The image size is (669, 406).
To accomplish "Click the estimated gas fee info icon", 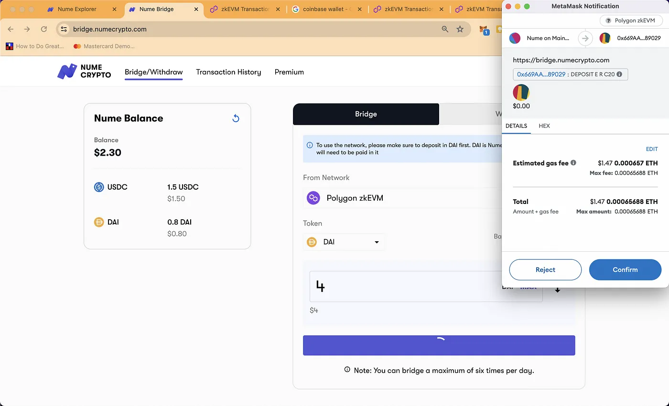I will tap(573, 162).
